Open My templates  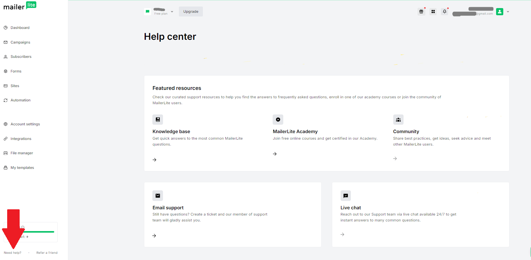pos(22,167)
